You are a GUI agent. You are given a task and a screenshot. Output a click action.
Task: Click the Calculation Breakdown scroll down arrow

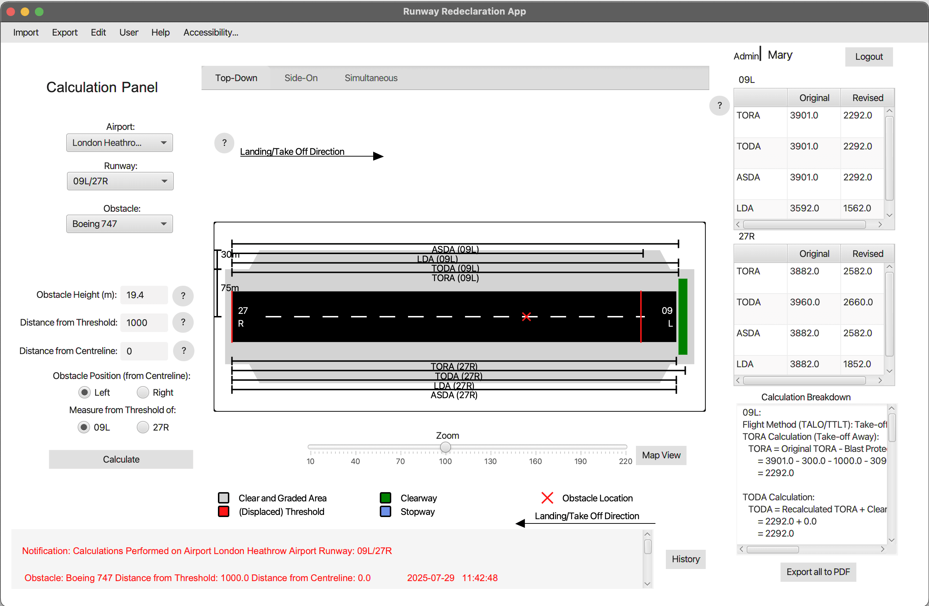tap(892, 540)
